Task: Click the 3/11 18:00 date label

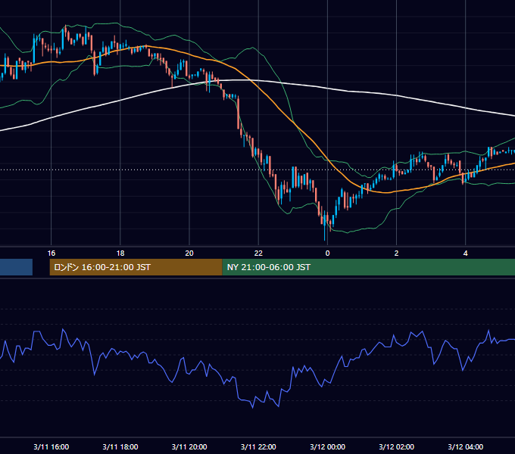Action: click(120, 446)
